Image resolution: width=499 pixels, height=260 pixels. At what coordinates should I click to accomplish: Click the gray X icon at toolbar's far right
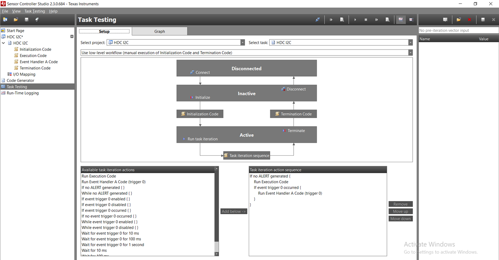click(493, 19)
